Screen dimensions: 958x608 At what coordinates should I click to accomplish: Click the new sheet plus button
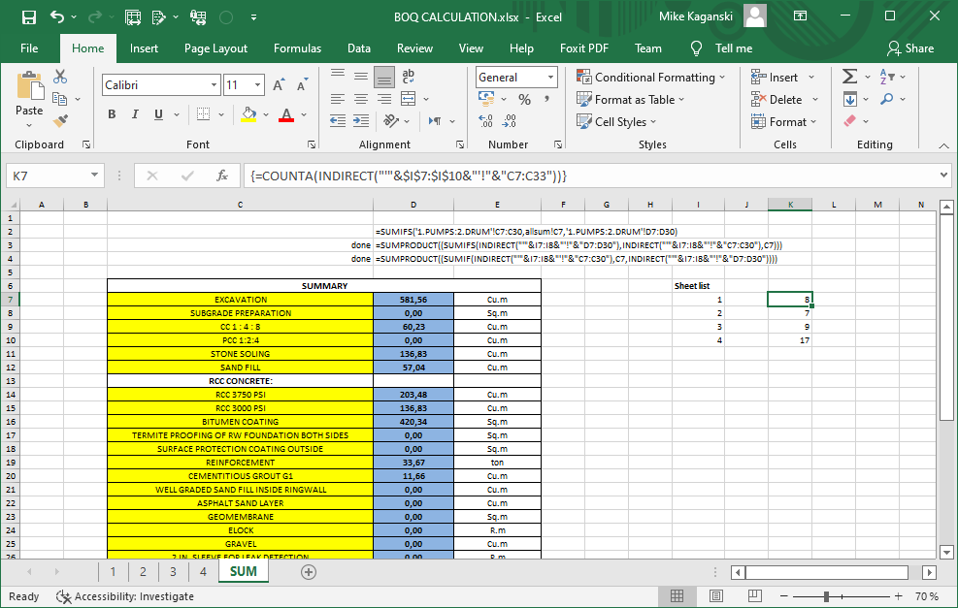click(309, 572)
